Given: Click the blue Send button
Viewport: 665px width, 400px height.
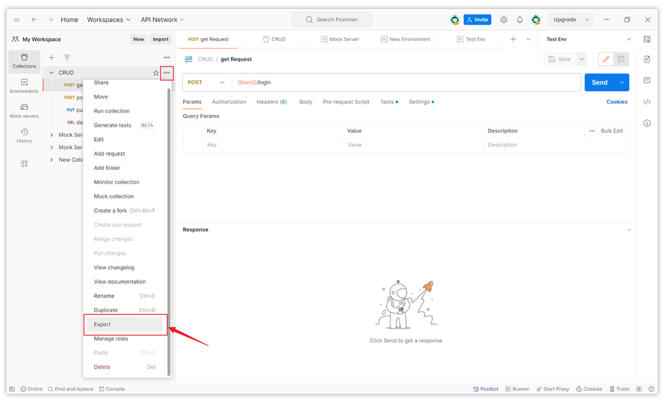Looking at the screenshot, I should (600, 82).
